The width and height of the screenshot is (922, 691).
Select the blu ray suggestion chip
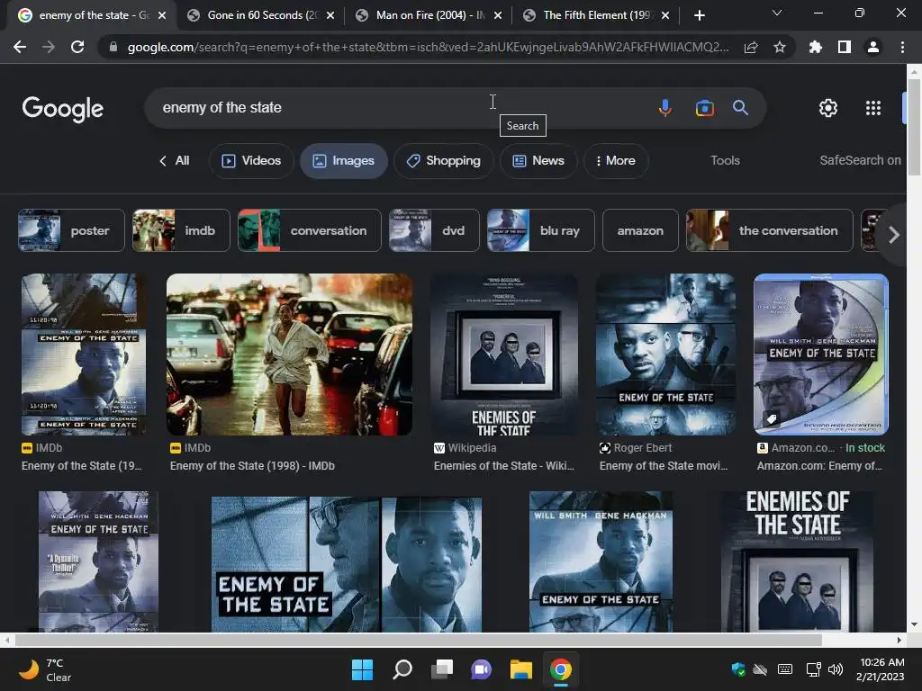coord(541,230)
